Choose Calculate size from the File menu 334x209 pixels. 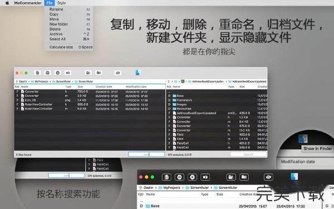[69, 47]
